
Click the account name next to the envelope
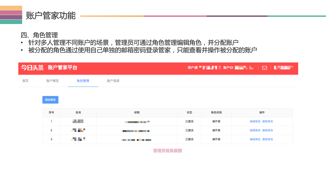click(x=284, y=68)
